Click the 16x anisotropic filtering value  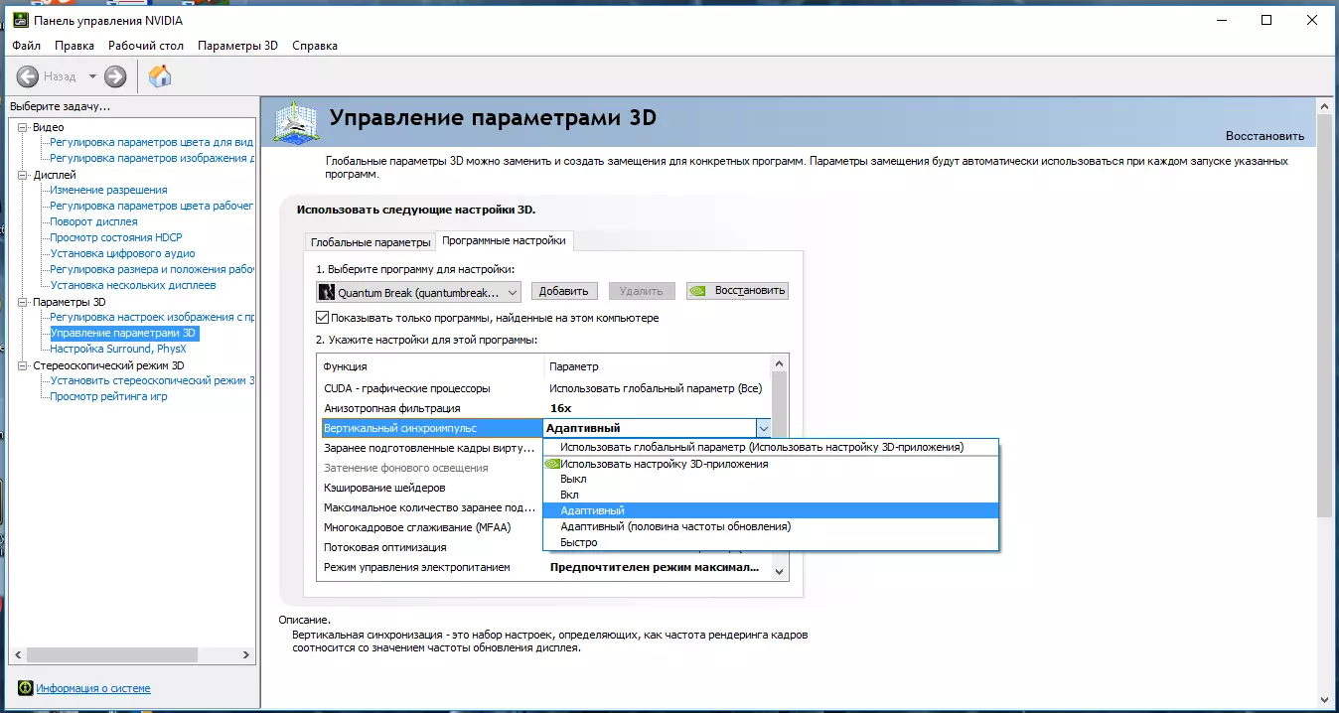(x=561, y=408)
